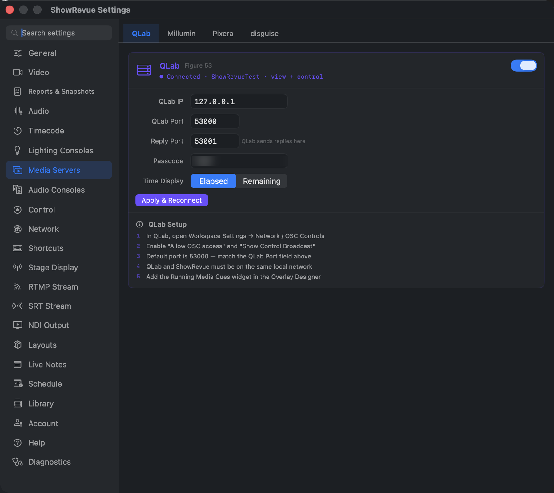Click the 'Figure 53' label
Image resolution: width=554 pixels, height=493 pixels.
point(198,65)
